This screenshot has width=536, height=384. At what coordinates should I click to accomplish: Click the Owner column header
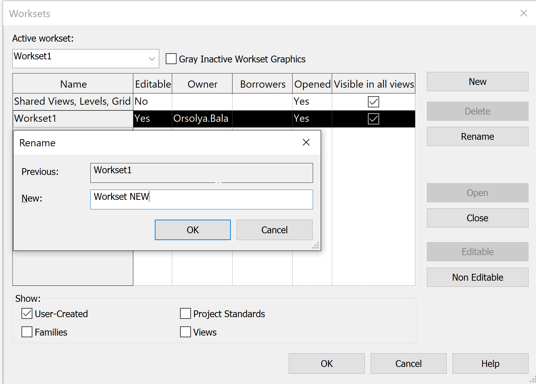[x=202, y=84]
